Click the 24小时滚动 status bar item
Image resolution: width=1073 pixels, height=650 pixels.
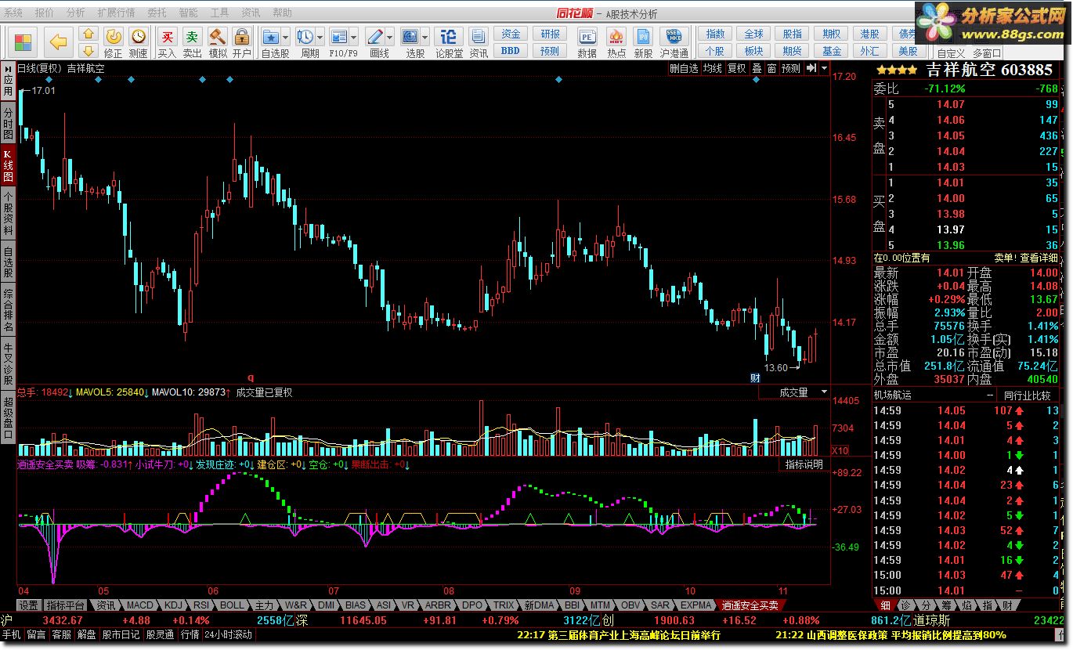(229, 634)
